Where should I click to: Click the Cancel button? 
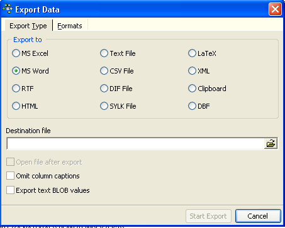[258, 216]
